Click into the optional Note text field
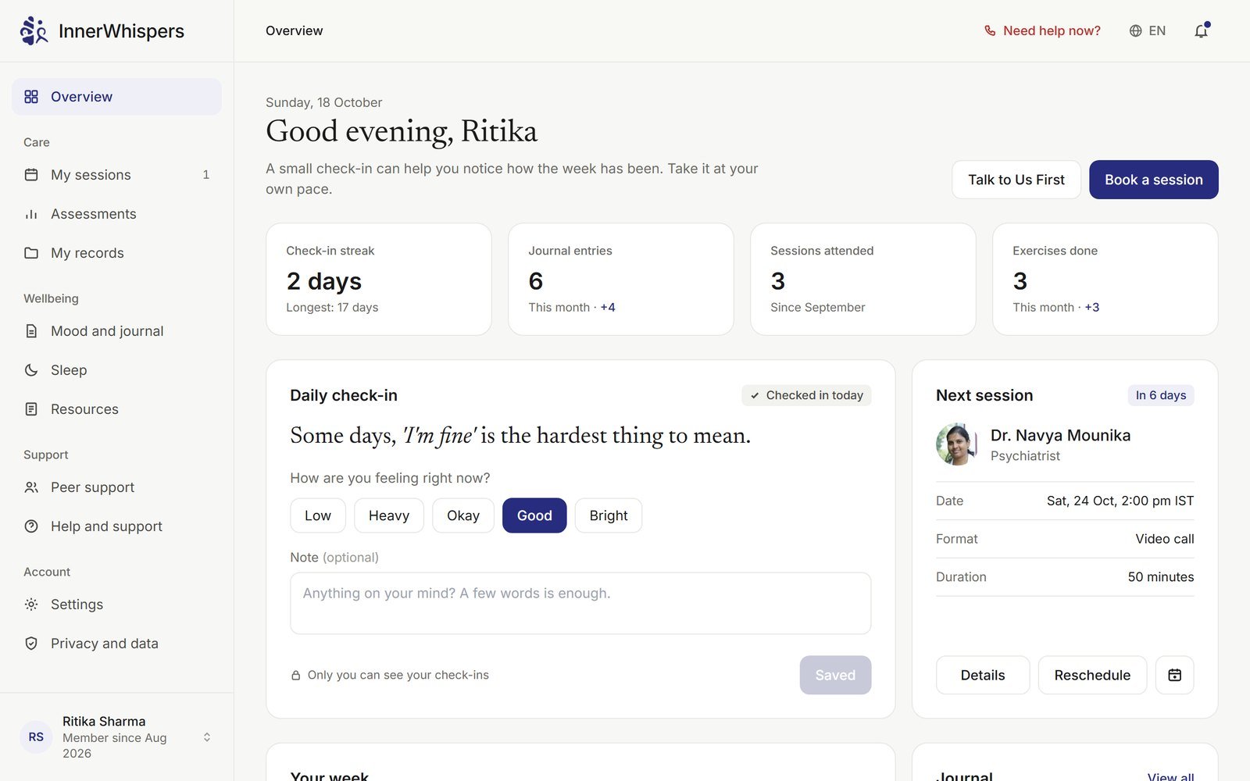Screen dimensions: 1250x781 pyautogui.click(x=580, y=603)
